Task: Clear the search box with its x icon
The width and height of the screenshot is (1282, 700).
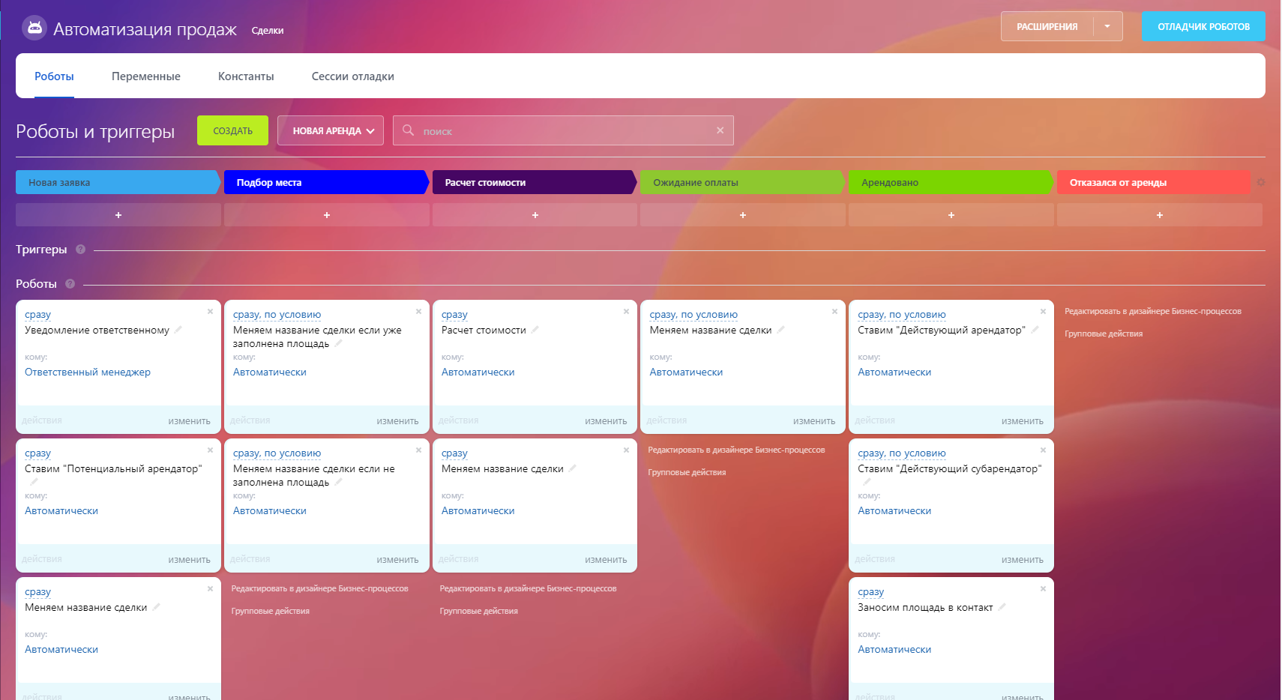Action: (x=720, y=130)
